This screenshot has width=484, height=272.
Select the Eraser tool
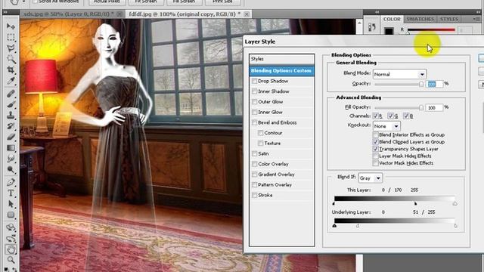(x=11, y=137)
